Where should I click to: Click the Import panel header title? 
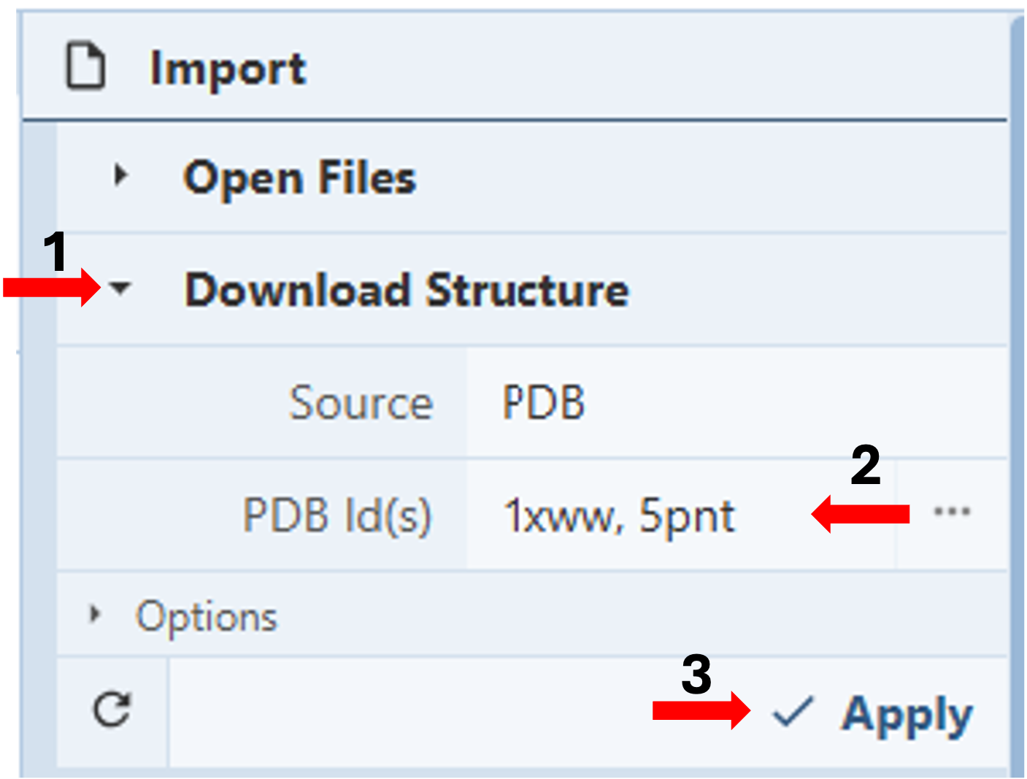click(x=228, y=69)
